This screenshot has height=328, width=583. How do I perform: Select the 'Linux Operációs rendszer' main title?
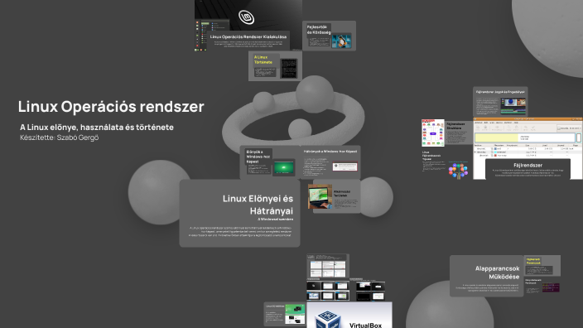tap(111, 106)
